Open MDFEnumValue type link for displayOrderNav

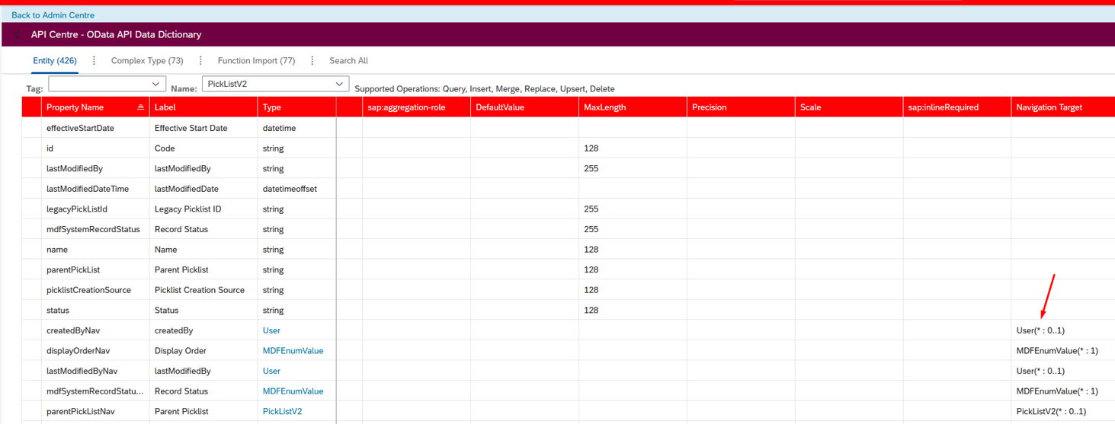(x=293, y=351)
